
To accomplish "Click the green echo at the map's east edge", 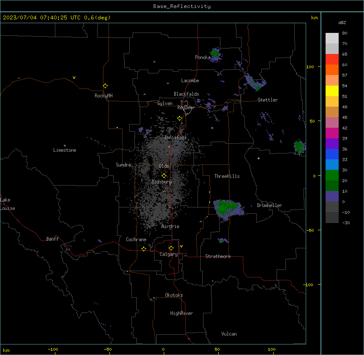I will 299,147.
